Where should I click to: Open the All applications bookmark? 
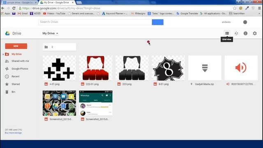click(x=214, y=14)
